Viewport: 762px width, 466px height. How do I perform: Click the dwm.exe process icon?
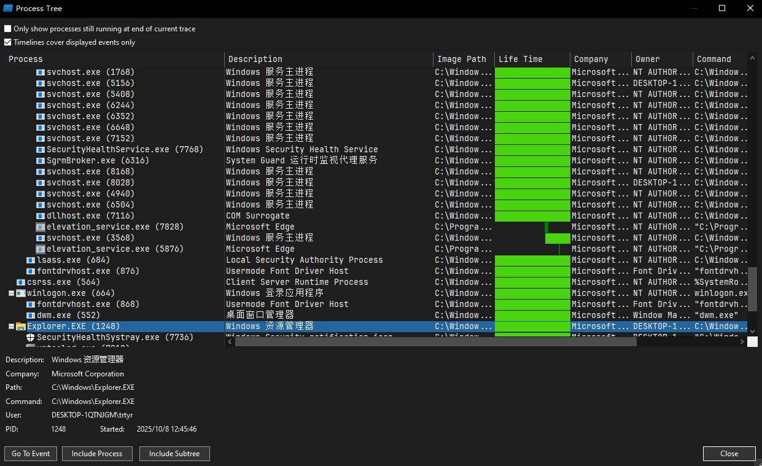31,316
